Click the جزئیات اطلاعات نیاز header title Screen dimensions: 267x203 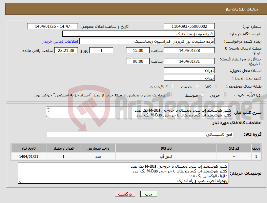coord(242,9)
